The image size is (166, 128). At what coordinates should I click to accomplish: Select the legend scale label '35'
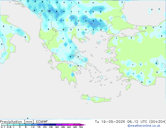pyautogui.click(x=63, y=127)
